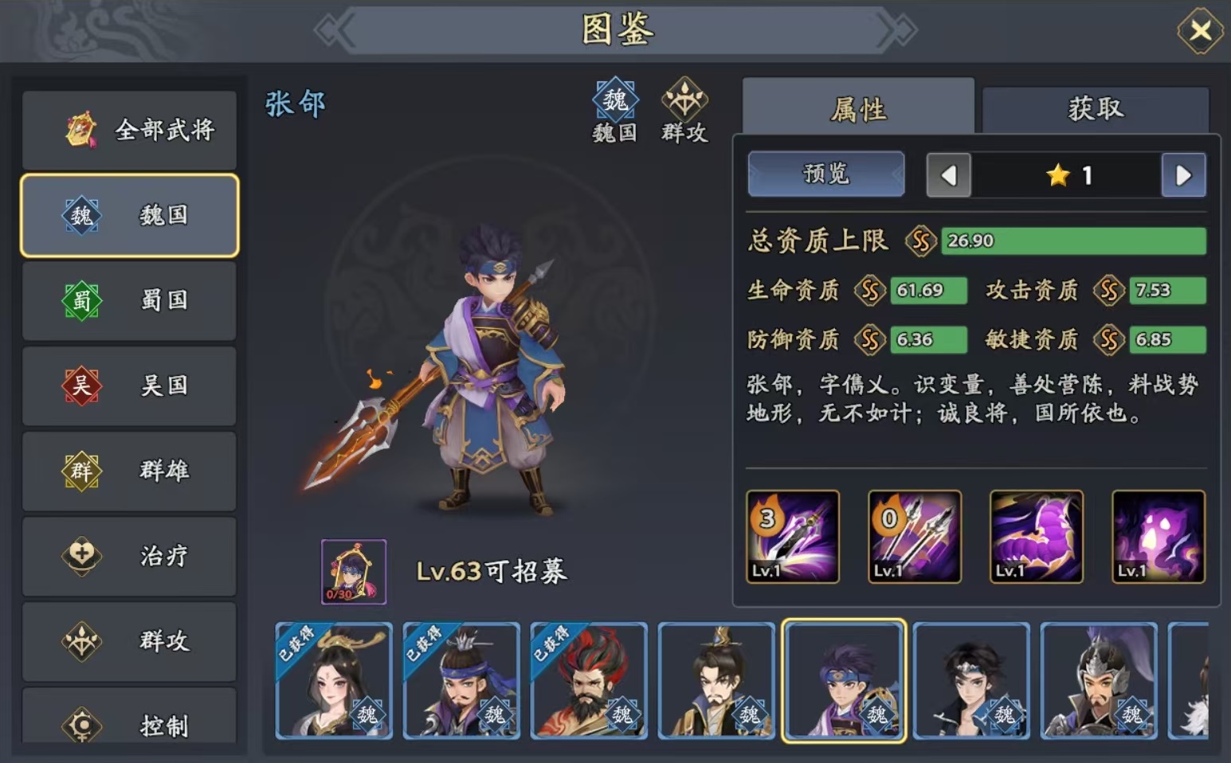Increase star level with right arrow
Screen dimensions: 1231x763
[x=1183, y=175]
